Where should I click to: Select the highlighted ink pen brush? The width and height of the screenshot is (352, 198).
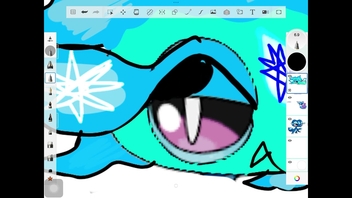[x=50, y=78]
